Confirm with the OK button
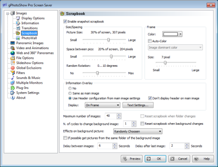The width and height of the screenshot is (218, 167). pos(155,159)
